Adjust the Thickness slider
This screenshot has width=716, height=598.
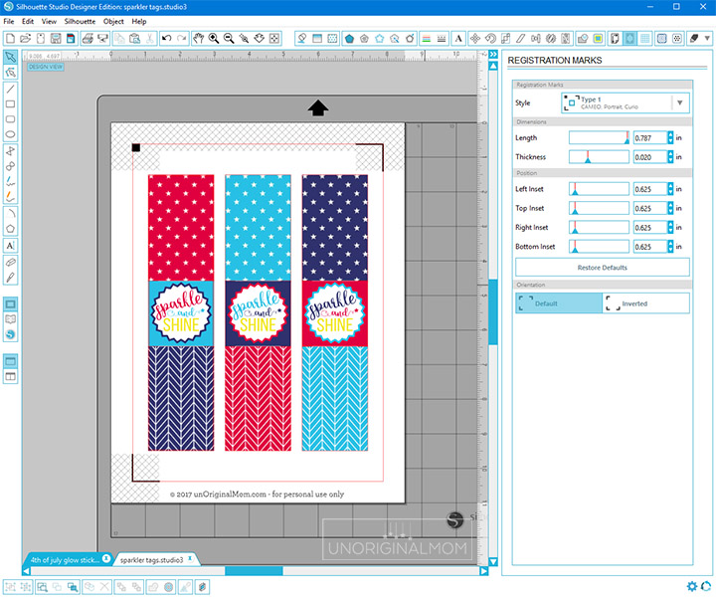click(x=599, y=156)
